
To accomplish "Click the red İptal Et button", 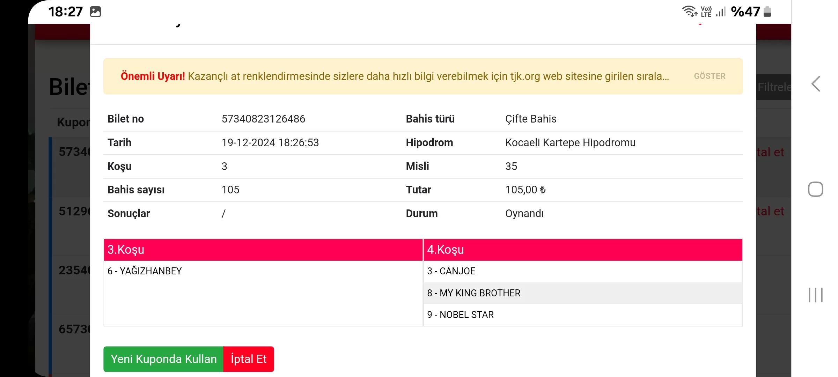I will 249,359.
